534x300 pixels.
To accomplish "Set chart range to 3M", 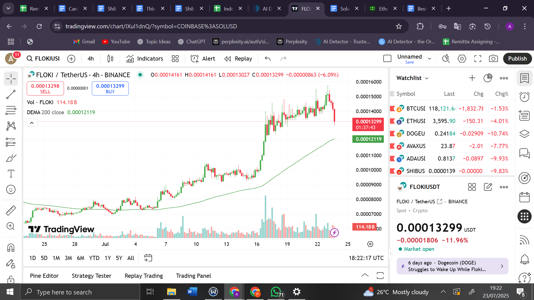I will click(68, 258).
